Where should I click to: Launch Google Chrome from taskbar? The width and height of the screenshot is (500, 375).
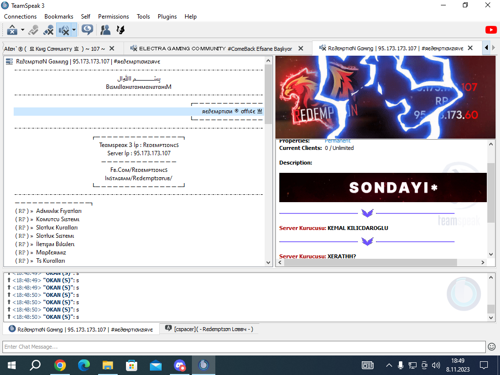[60, 365]
